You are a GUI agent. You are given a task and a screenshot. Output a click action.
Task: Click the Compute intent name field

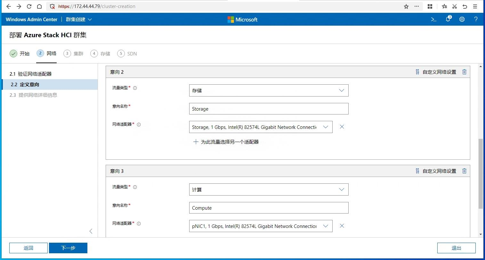269,208
